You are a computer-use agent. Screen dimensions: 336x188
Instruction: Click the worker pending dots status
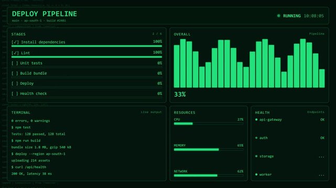321,175
